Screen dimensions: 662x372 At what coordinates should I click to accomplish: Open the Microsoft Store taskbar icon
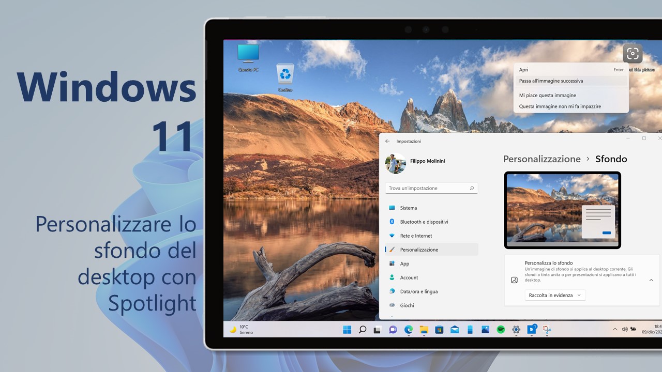[x=439, y=330]
